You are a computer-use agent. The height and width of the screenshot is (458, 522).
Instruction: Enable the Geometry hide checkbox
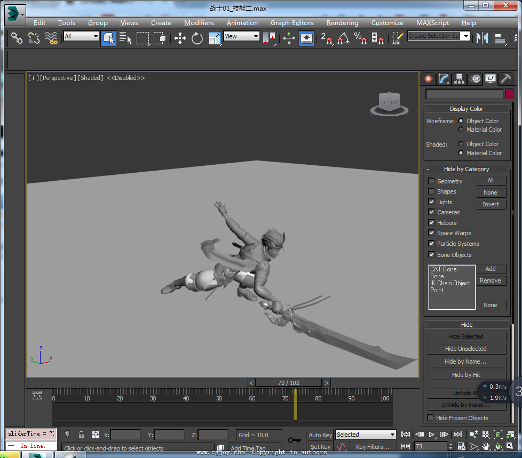[431, 181]
